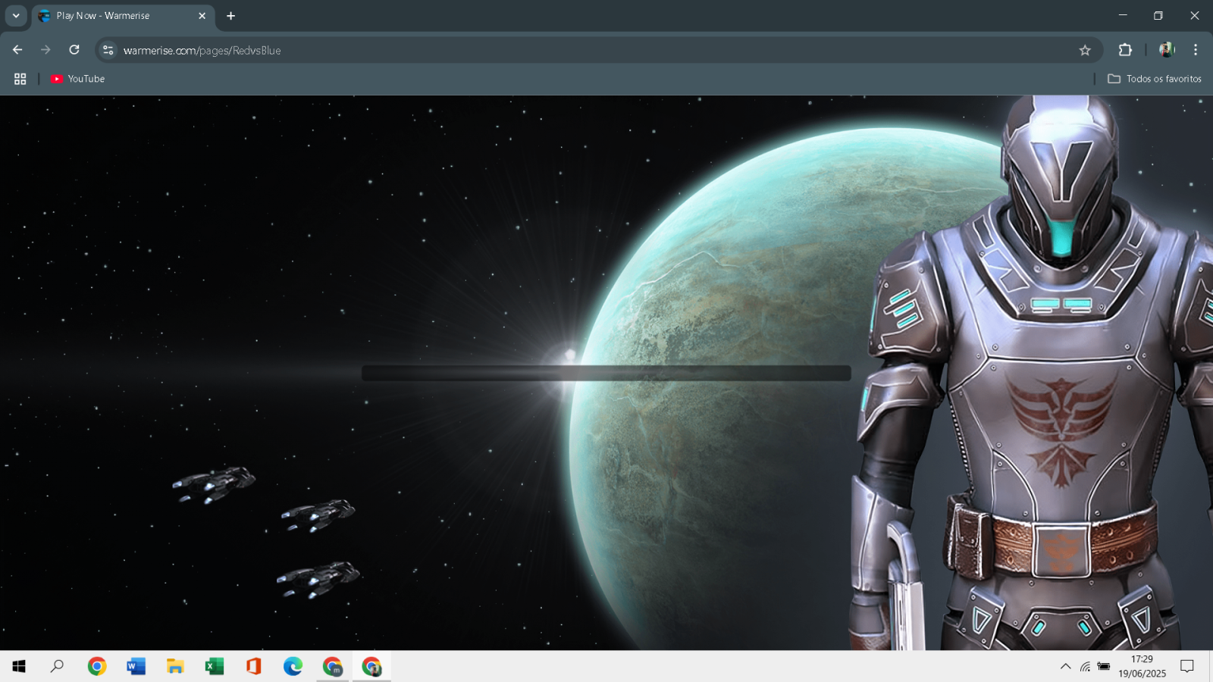Expand the tab search dropdown arrow

click(x=16, y=16)
